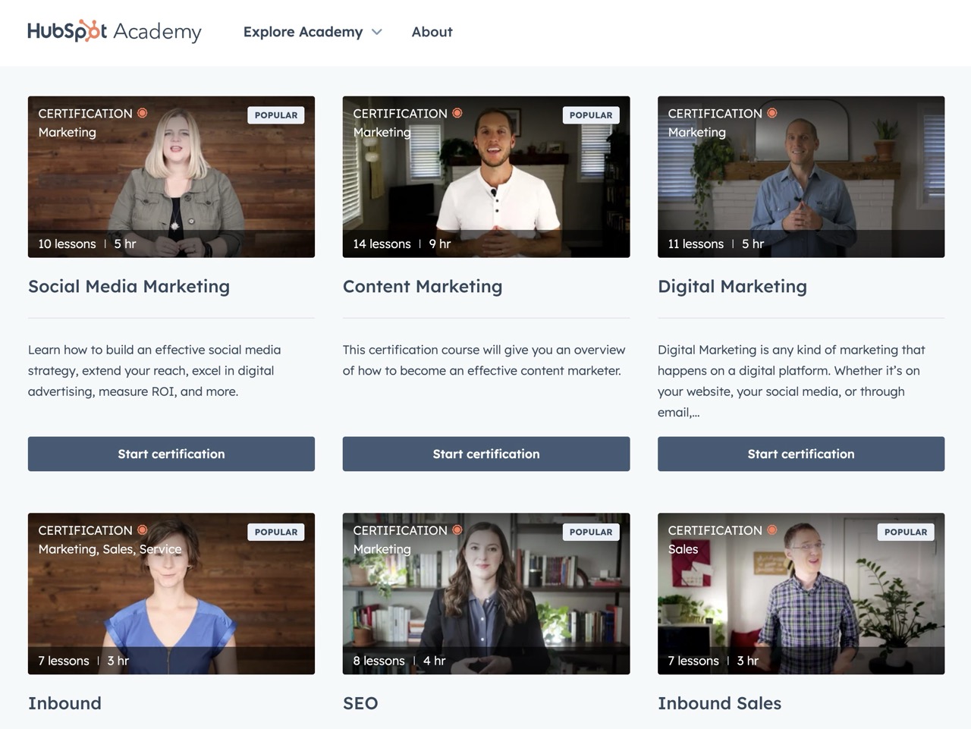Start the Digital Marketing certification

point(801,454)
